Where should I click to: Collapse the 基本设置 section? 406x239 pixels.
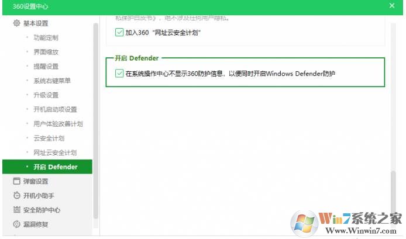[36, 23]
